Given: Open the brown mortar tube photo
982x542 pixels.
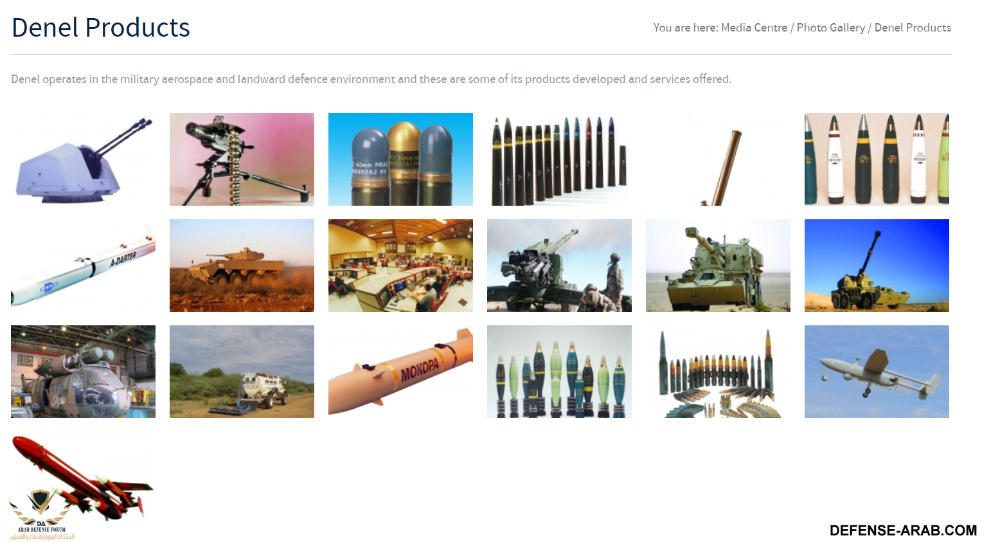Looking at the screenshot, I should (x=718, y=159).
